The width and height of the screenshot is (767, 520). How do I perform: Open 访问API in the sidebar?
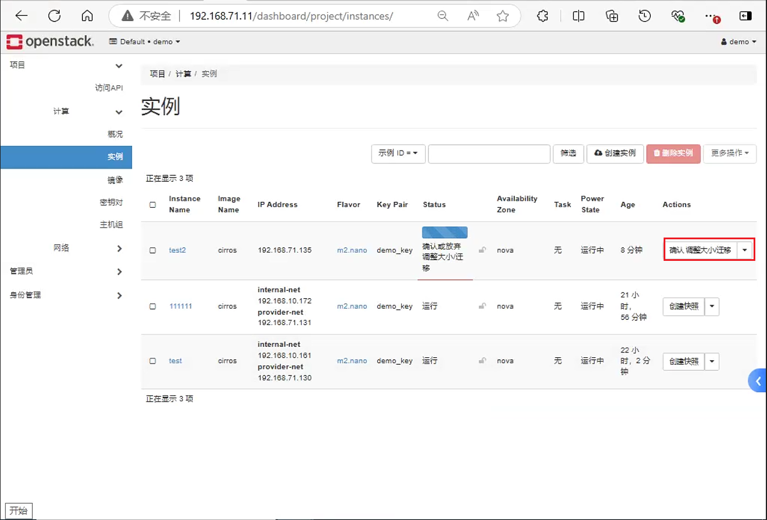(x=109, y=88)
